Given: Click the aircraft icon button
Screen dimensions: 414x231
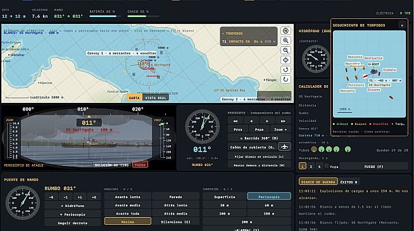Looking at the screenshot, I should click(284, 146).
